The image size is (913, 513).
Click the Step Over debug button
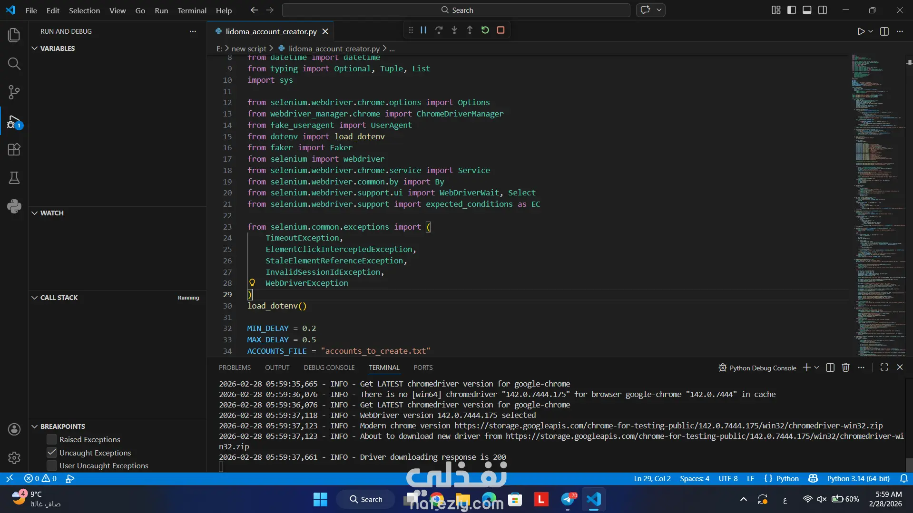(439, 30)
